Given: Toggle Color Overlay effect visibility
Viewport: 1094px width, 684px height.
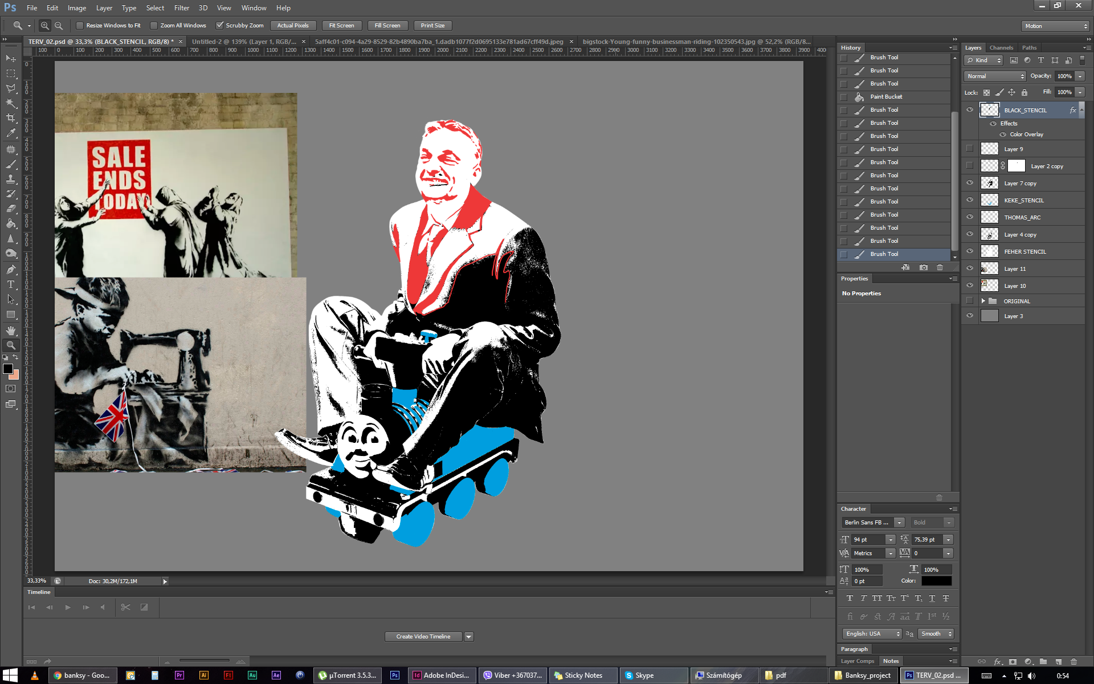Looking at the screenshot, I should point(1003,135).
